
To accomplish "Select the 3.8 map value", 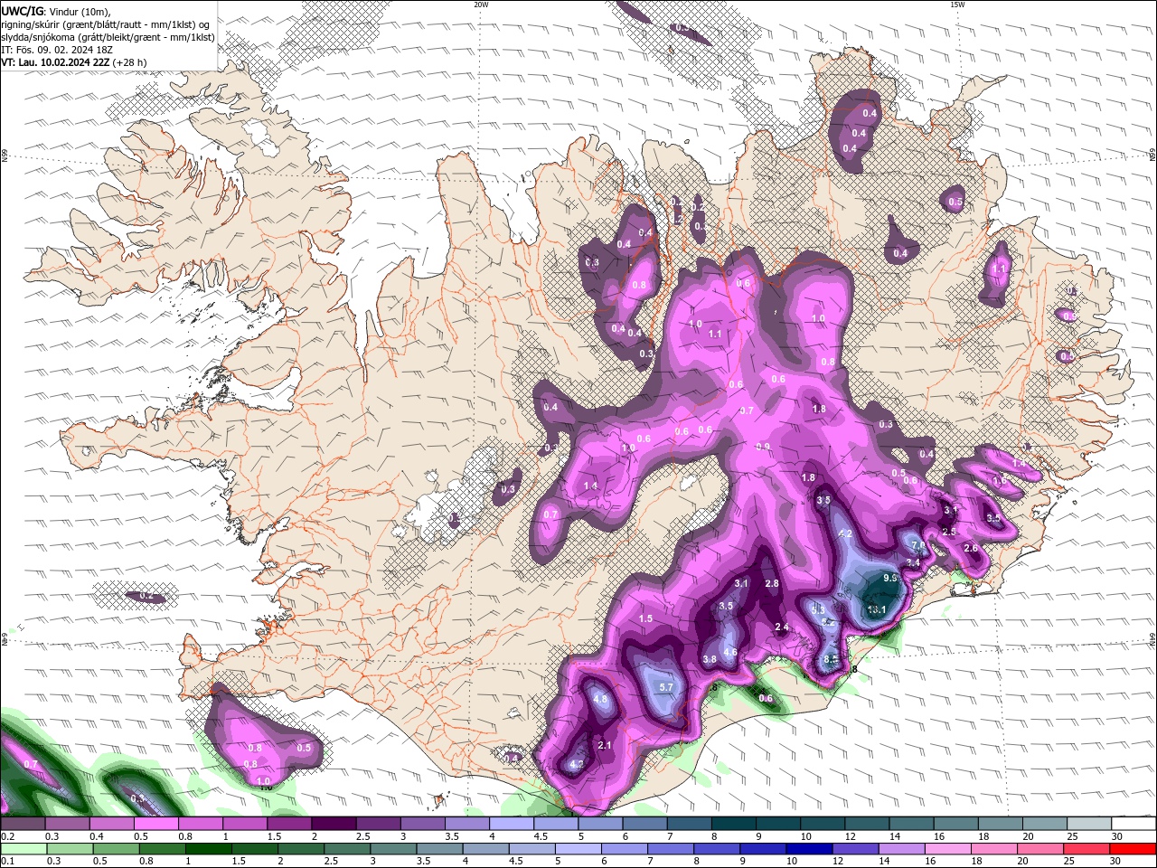I will (710, 659).
